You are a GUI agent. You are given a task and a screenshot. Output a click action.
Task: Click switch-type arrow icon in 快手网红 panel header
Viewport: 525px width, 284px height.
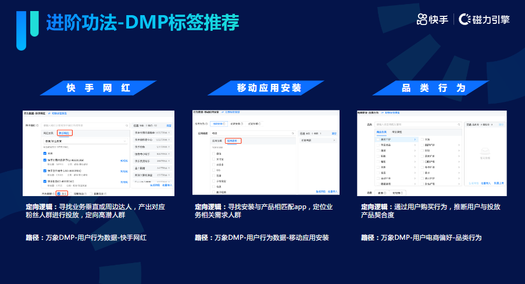tap(49, 113)
